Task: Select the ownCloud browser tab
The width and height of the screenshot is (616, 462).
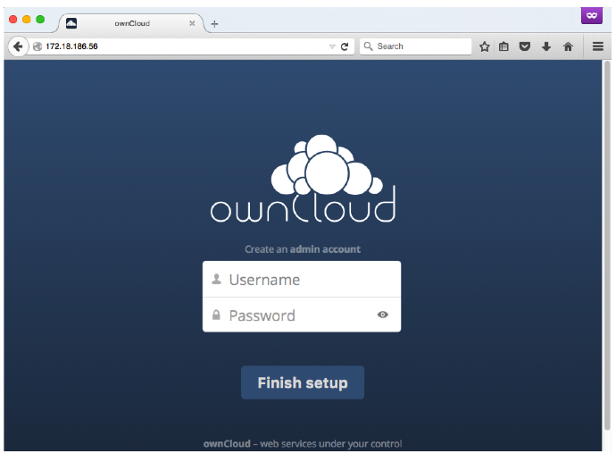Action: pos(131,23)
